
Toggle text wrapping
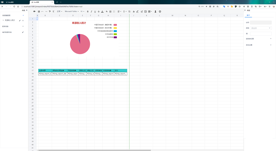[x=129, y=11]
